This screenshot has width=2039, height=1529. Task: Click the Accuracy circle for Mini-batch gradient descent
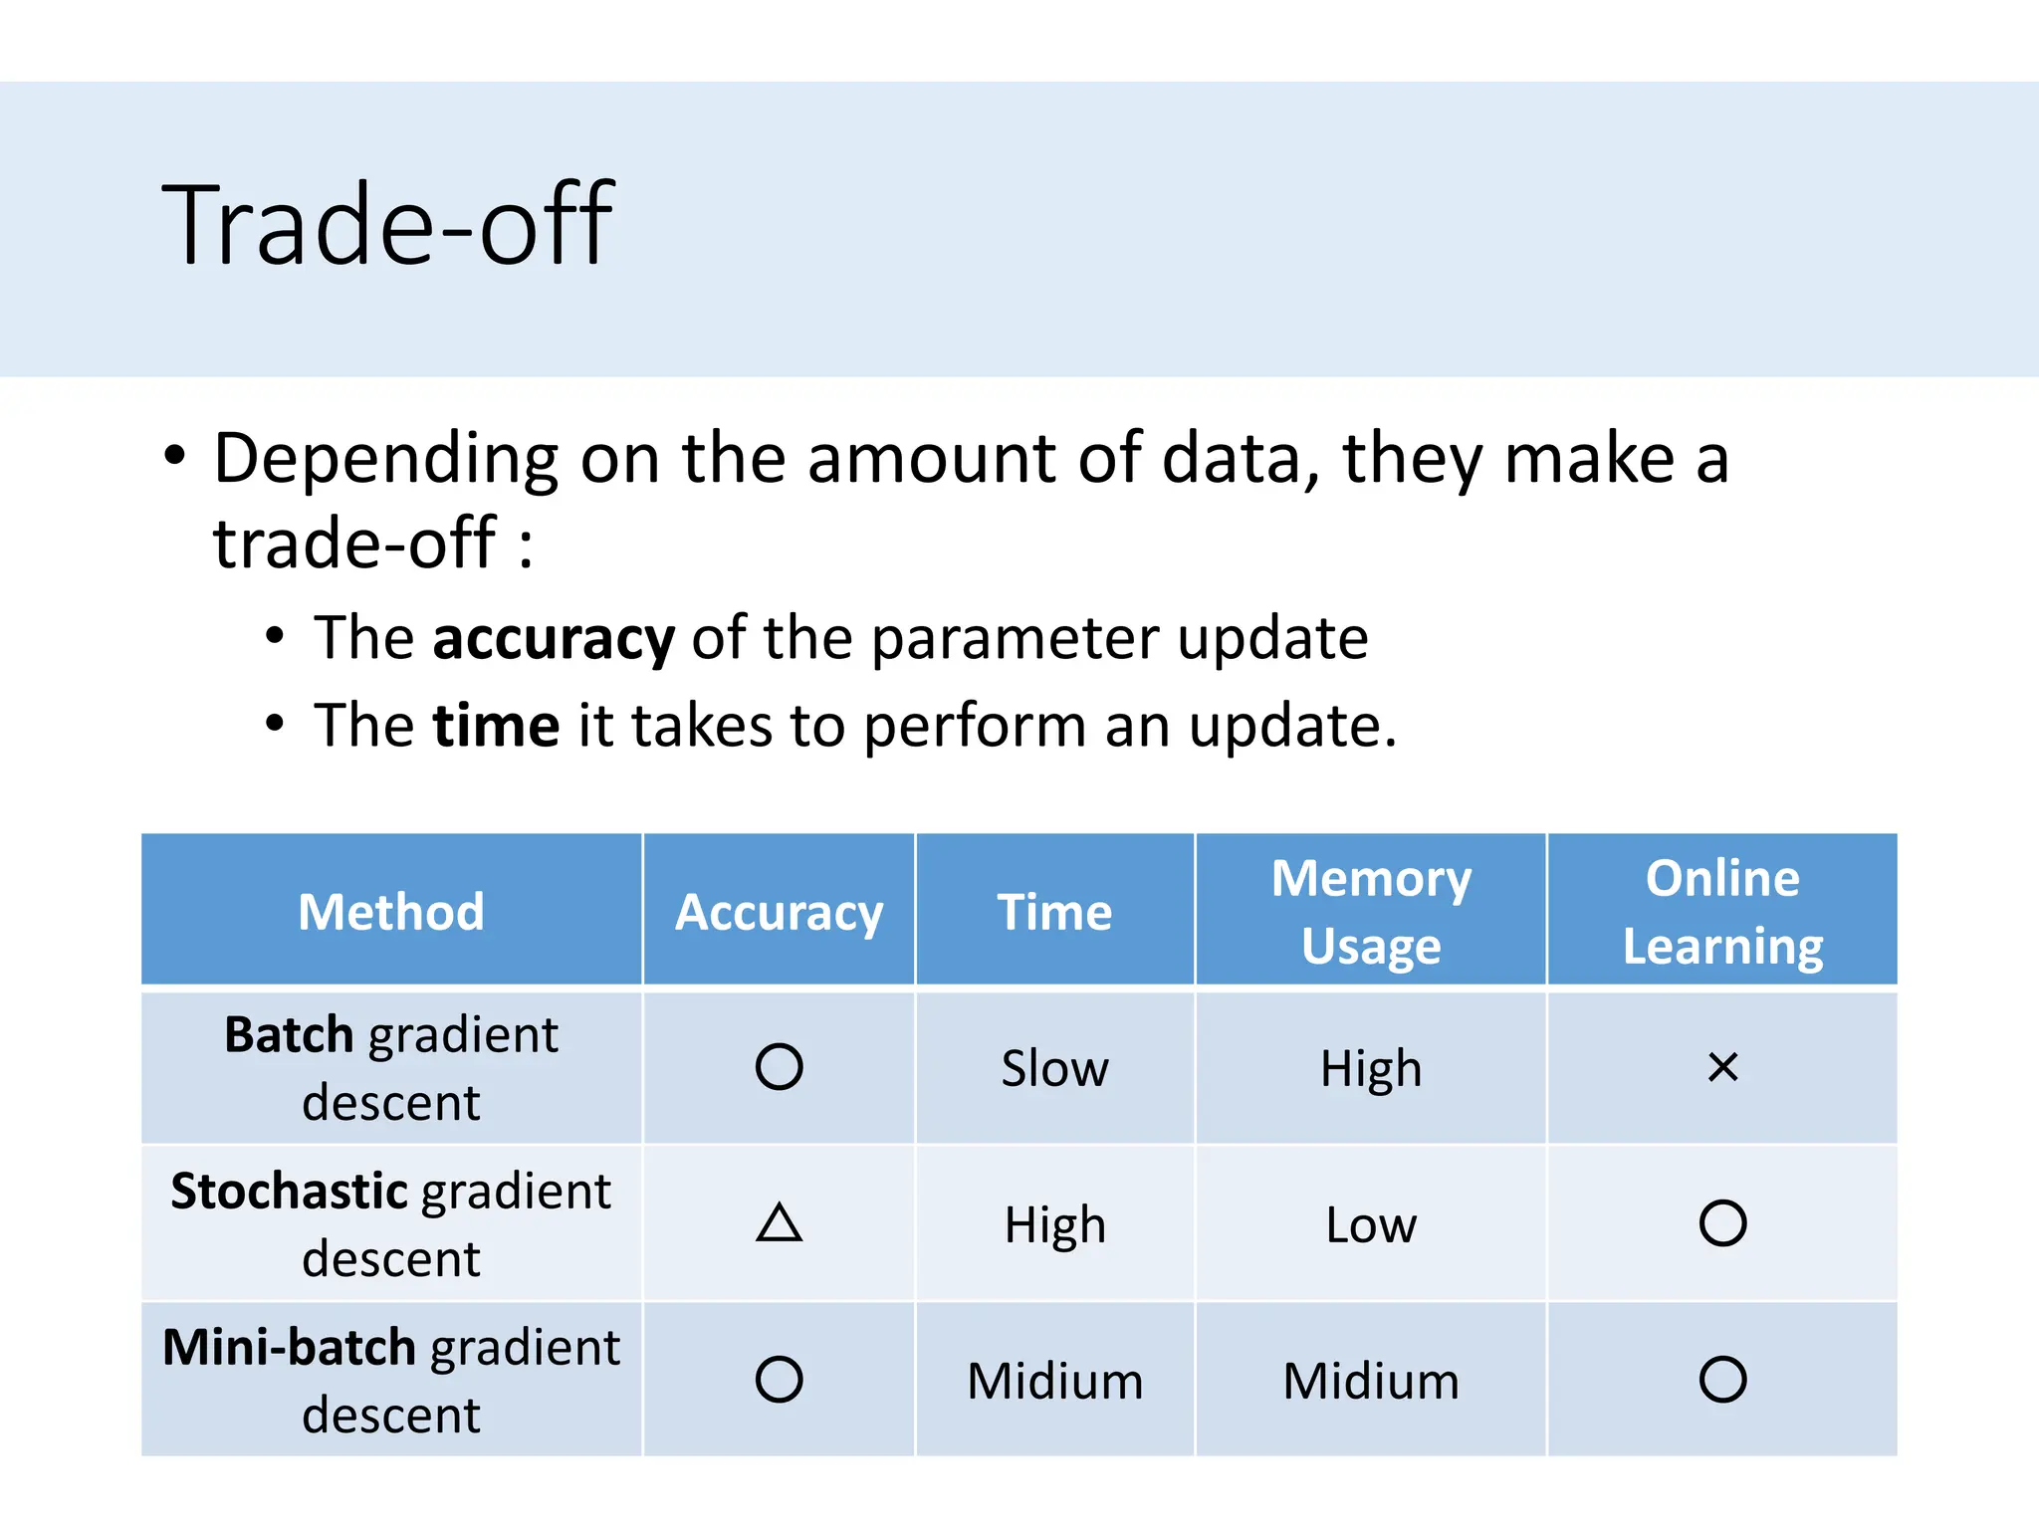pos(779,1380)
